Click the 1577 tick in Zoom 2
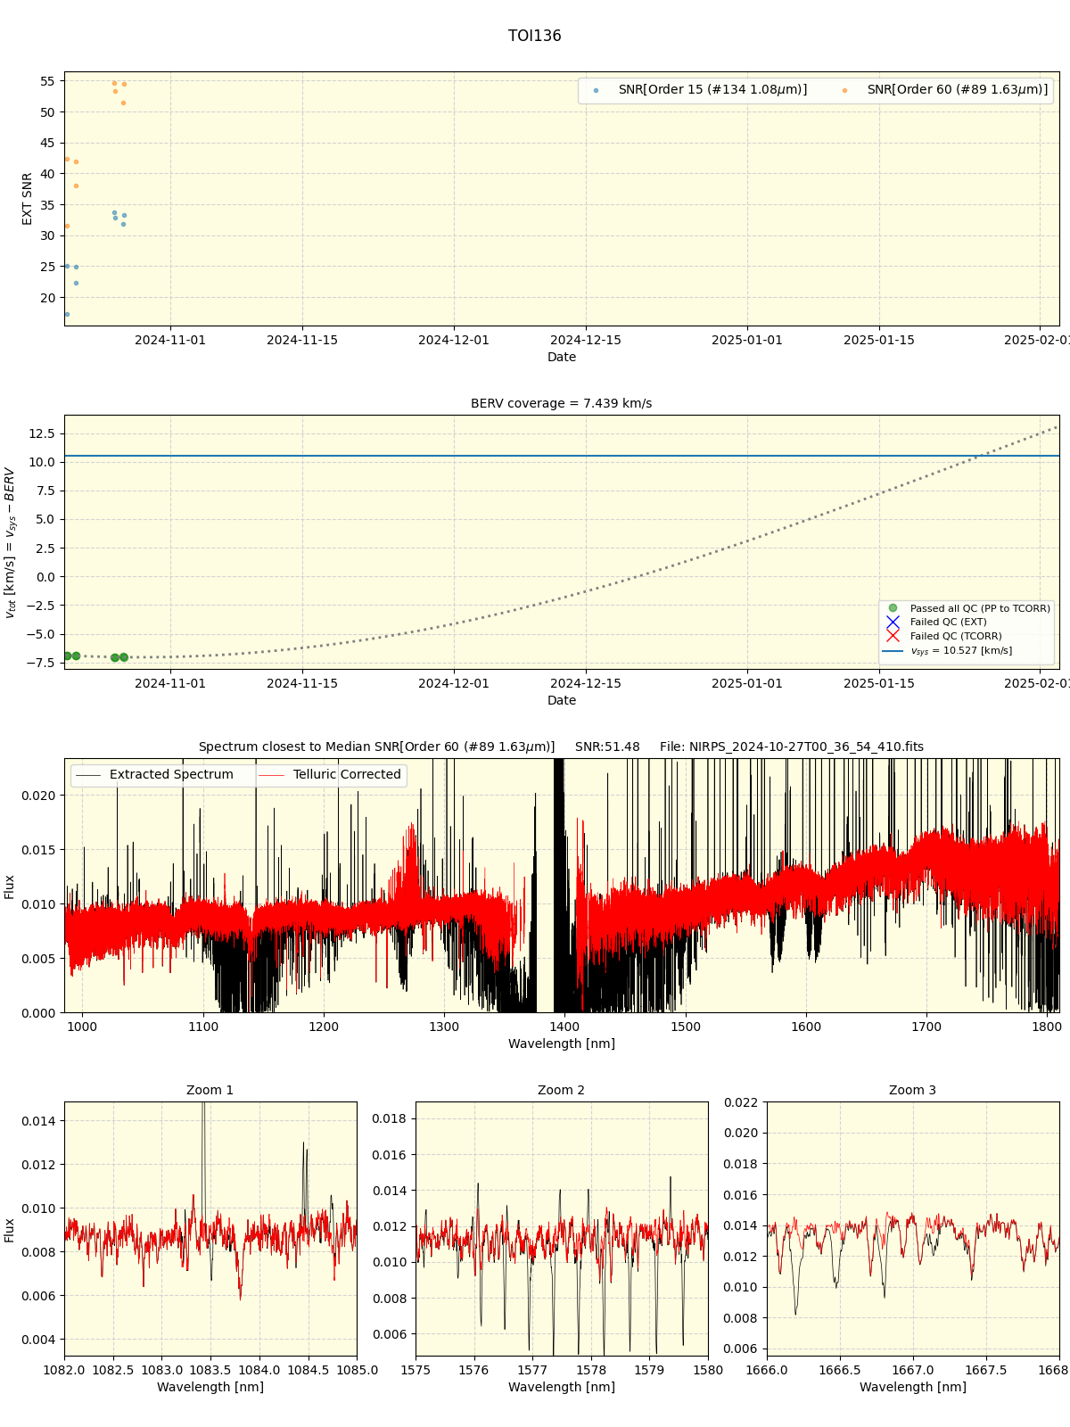1070x1427 pixels. pos(532,1370)
